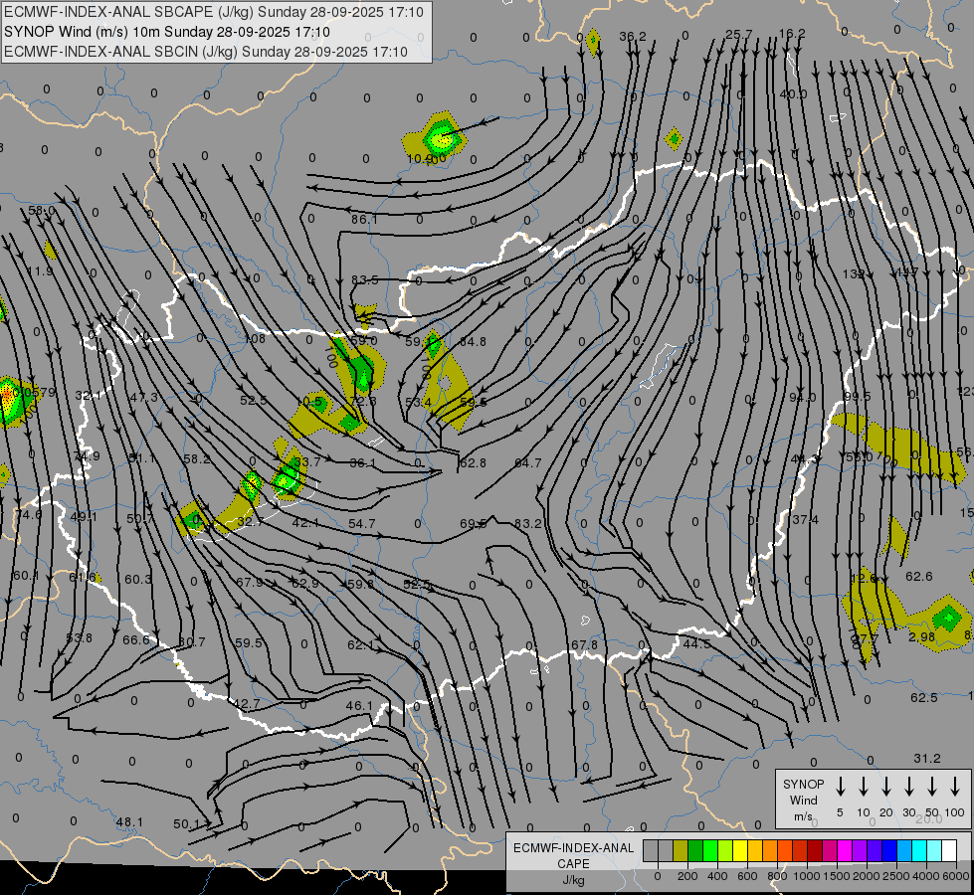Viewport: 974px width, 895px height.
Task: Click map value 60.3
Action: [138, 579]
